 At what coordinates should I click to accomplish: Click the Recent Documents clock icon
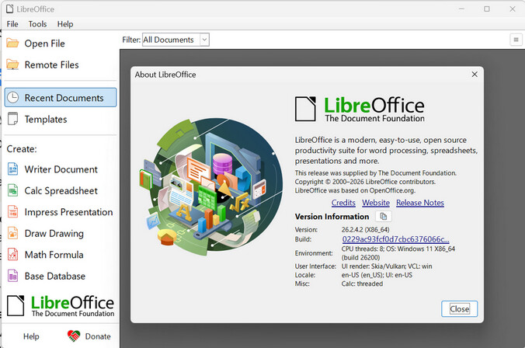click(12, 97)
